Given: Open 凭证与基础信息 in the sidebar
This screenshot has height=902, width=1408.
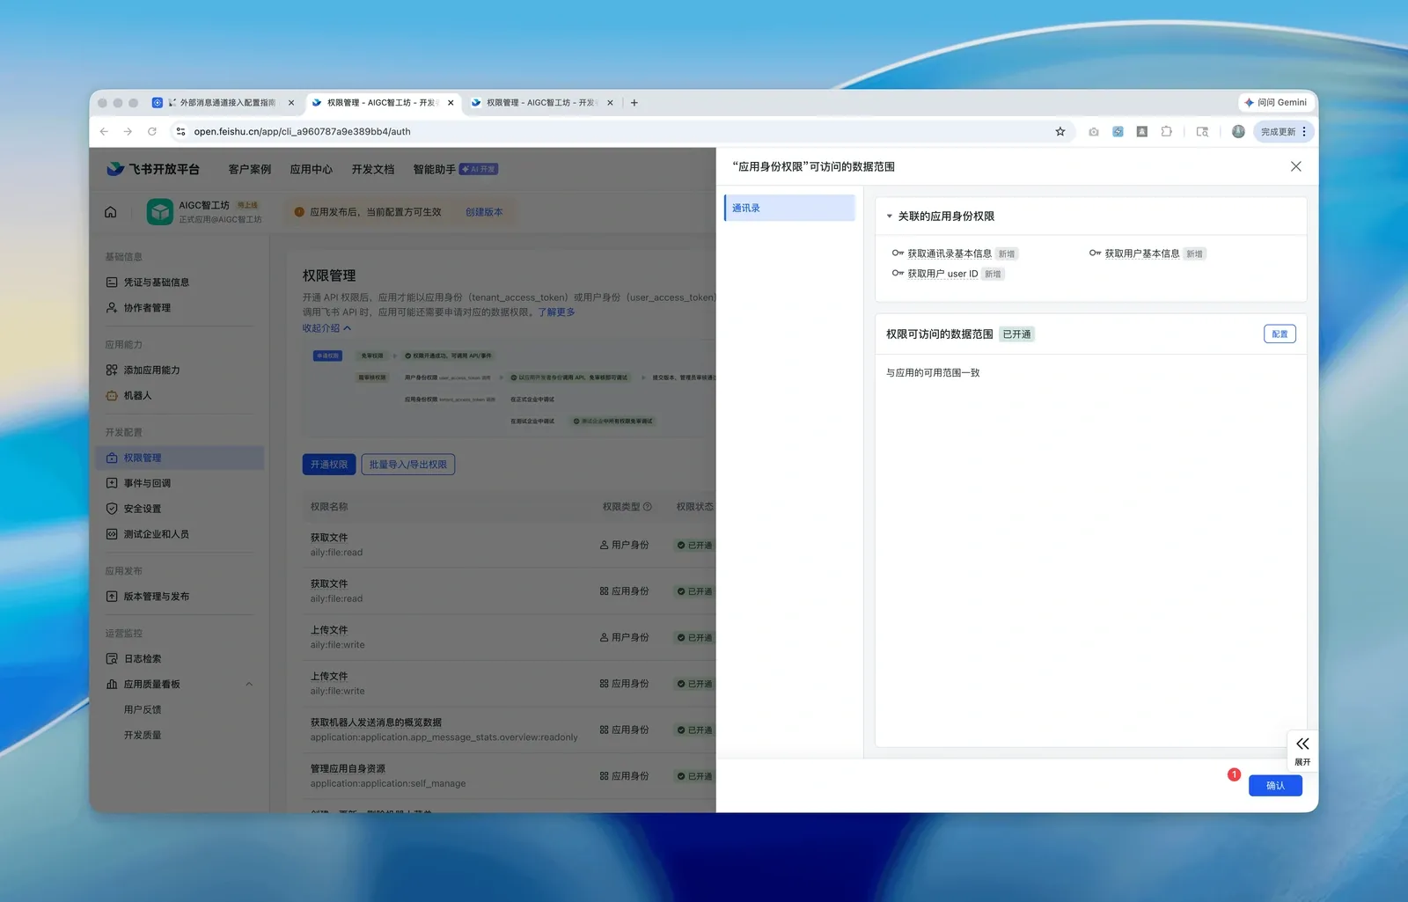Looking at the screenshot, I should coord(157,282).
